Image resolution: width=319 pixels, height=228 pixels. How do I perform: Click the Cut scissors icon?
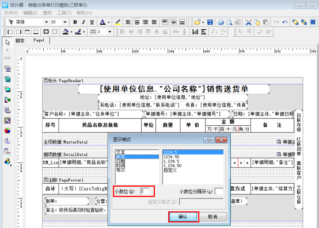point(248,22)
